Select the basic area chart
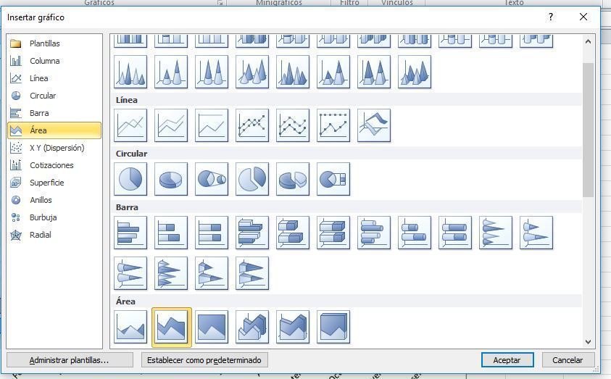This screenshot has width=611, height=379. point(130,328)
